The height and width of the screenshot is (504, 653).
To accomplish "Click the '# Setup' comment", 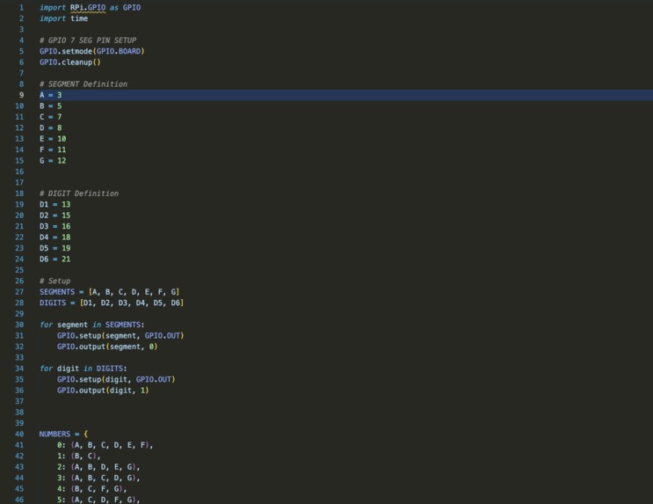I will click(x=55, y=281).
